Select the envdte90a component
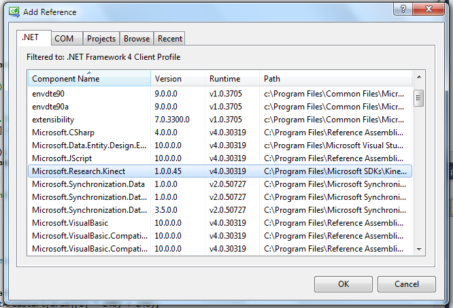Image resolution: width=453 pixels, height=308 pixels. point(220,107)
